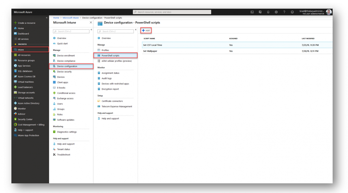Click the Troubleshoot wrench icon in Intune menu

(x=54, y=154)
